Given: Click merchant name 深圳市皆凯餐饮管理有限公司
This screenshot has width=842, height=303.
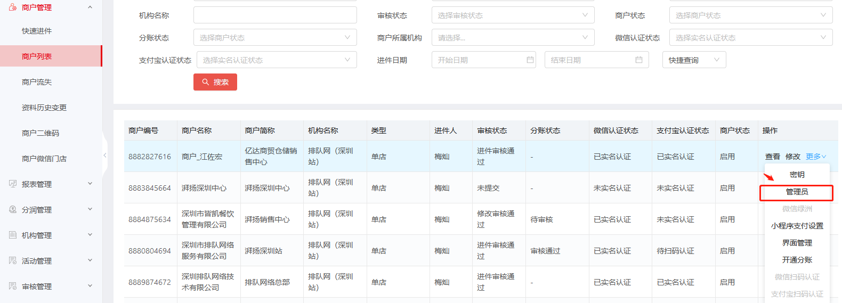Looking at the screenshot, I should (208, 219).
